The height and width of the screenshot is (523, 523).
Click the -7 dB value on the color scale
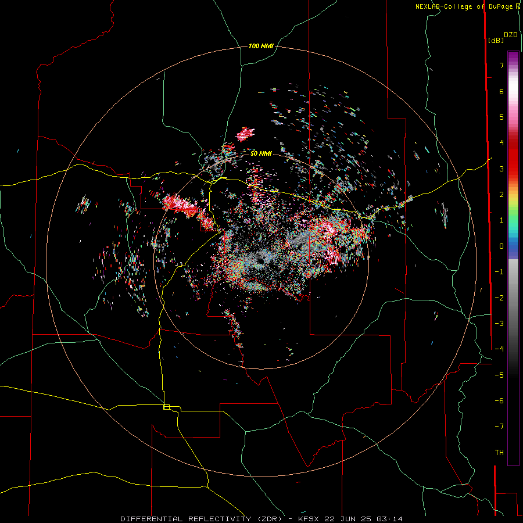499,427
